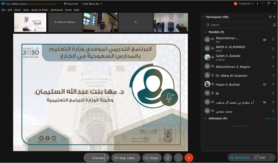This screenshot has width=278, height=163.
Task: Click the M initial avatar in the list
Action: click(207, 93)
